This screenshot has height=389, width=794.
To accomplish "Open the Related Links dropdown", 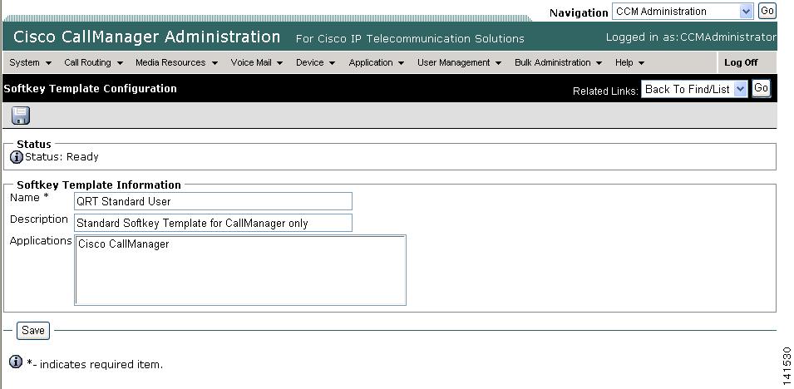I will 693,89.
